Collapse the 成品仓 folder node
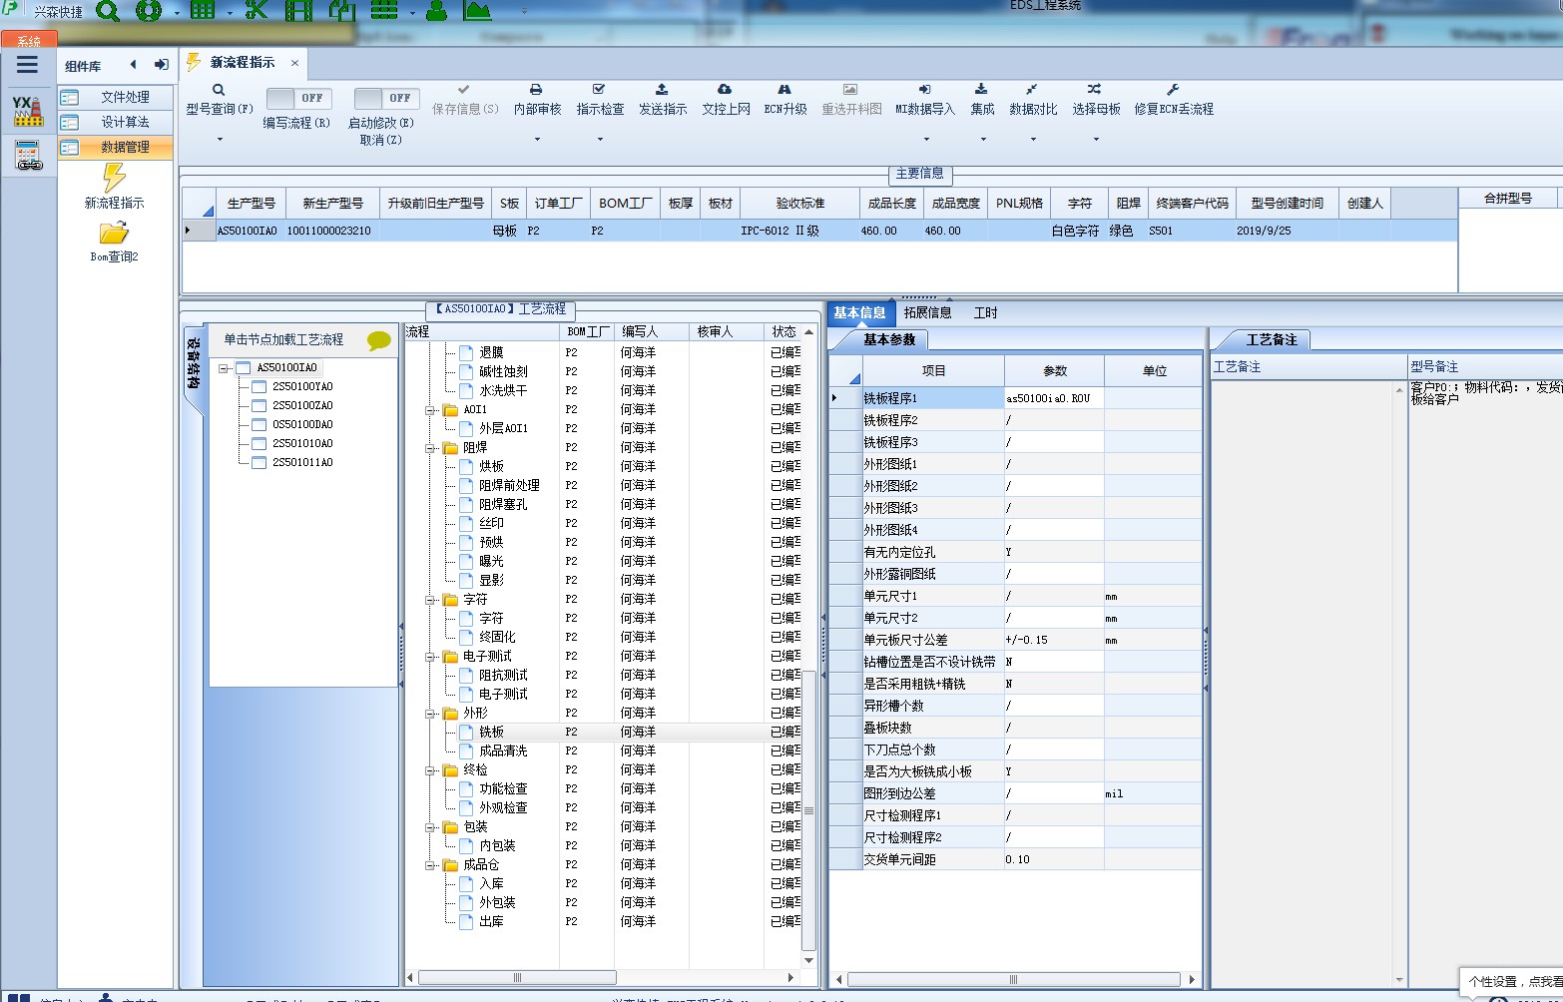The height and width of the screenshot is (1002, 1563). (x=431, y=865)
